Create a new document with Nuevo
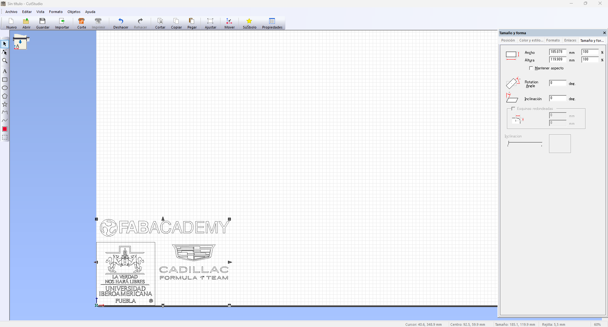 click(11, 23)
